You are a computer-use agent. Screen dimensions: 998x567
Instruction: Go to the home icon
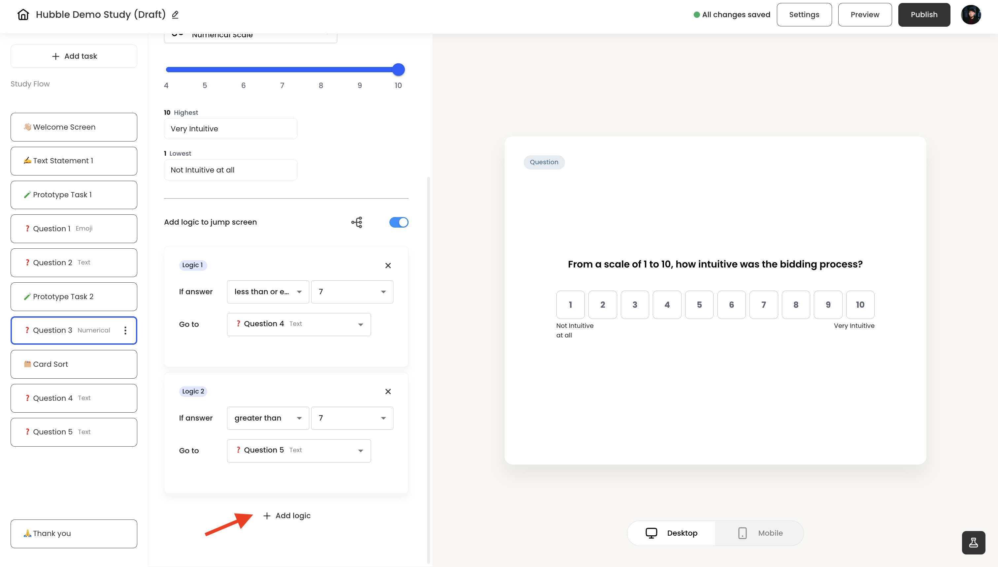(x=23, y=15)
